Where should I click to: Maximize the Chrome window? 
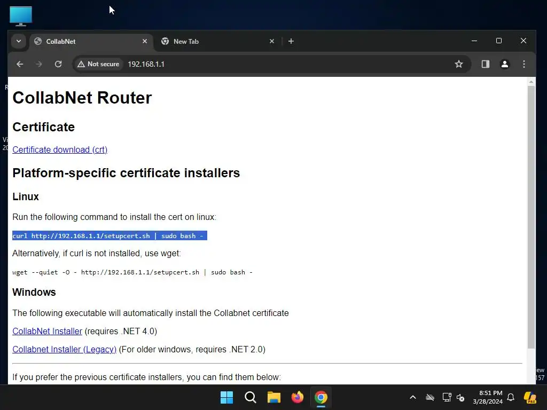(499, 41)
